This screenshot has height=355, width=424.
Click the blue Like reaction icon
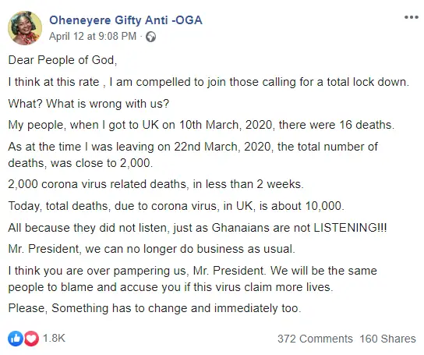coord(16,339)
